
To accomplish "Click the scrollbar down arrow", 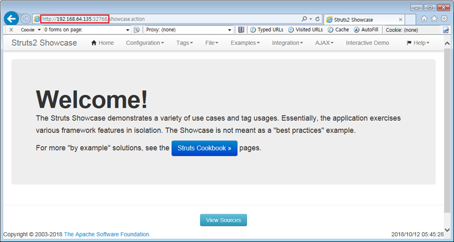I will pos(447,230).
